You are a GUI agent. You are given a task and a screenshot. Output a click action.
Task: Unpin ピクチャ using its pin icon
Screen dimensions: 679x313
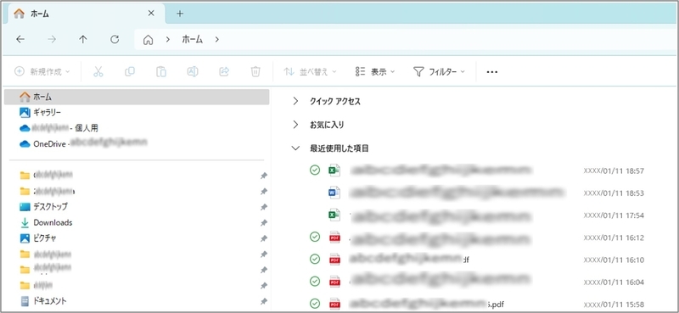pyautogui.click(x=263, y=238)
